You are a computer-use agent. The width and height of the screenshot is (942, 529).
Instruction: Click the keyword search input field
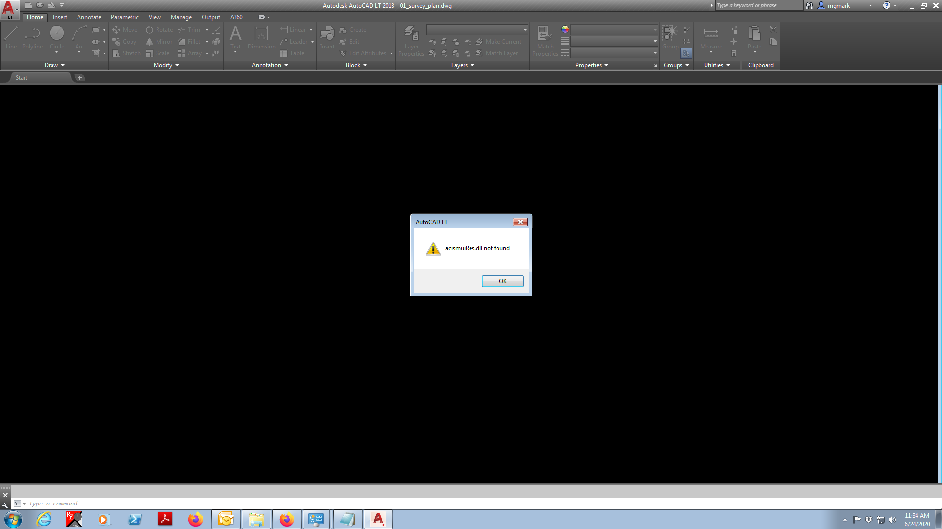click(x=759, y=5)
